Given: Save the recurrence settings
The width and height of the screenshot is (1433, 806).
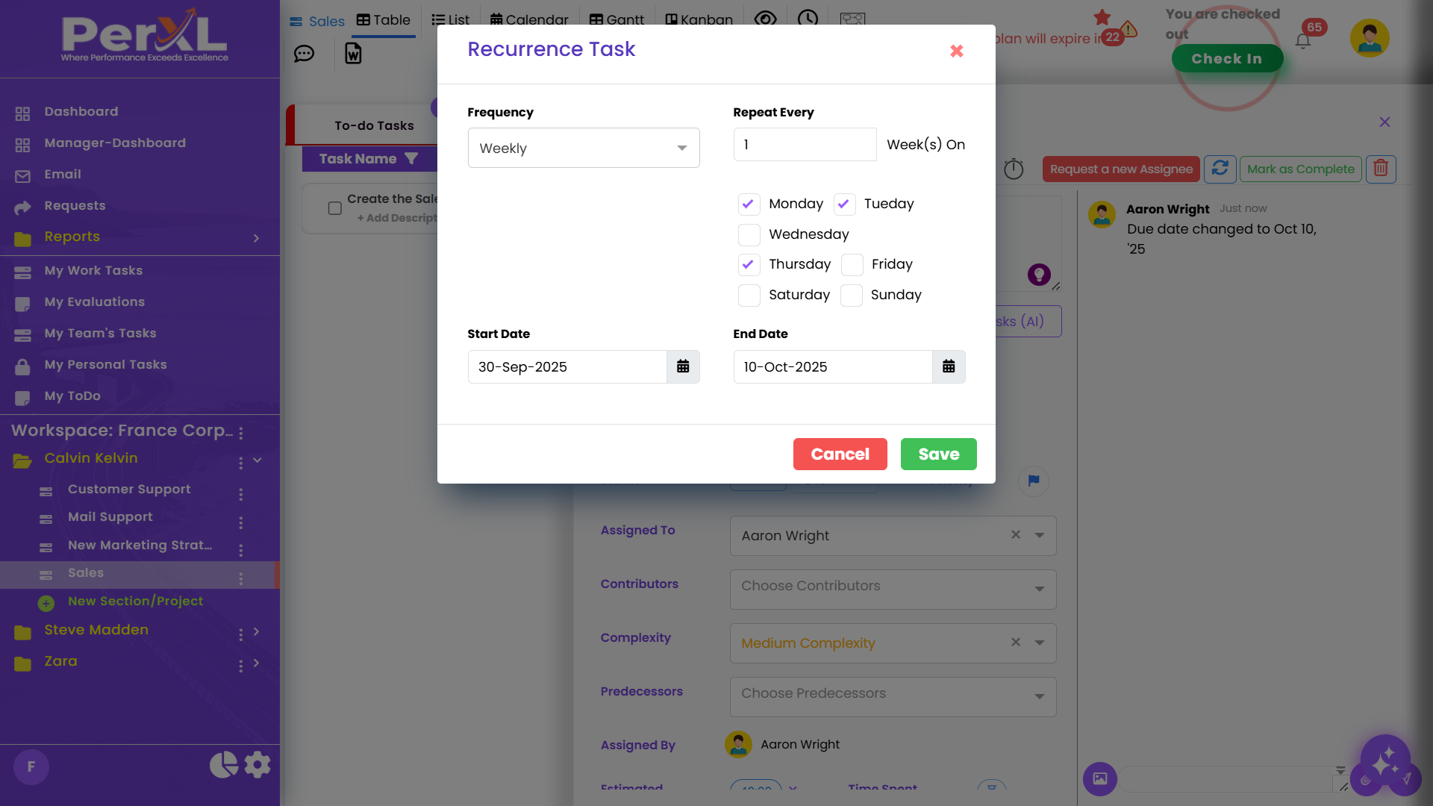Looking at the screenshot, I should click(938, 454).
